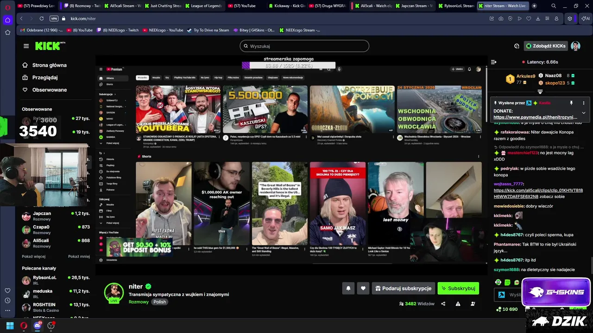This screenshot has width=593, height=333.
Task: Open the browser profile icon in toolbar
Action: click(x=556, y=18)
